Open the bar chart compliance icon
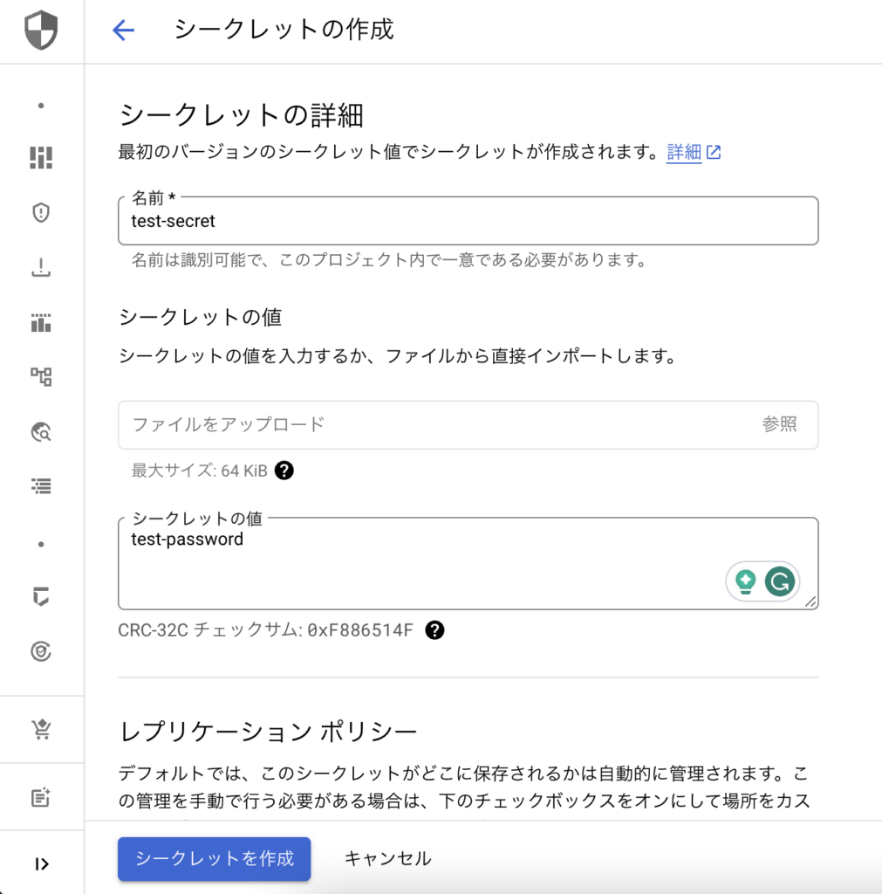The image size is (882, 894). 41,323
